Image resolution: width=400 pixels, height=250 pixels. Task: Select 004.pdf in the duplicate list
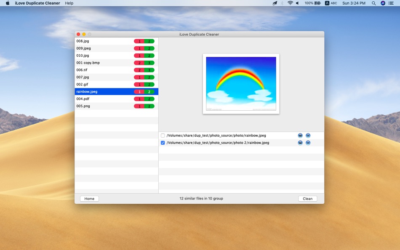tap(117, 99)
